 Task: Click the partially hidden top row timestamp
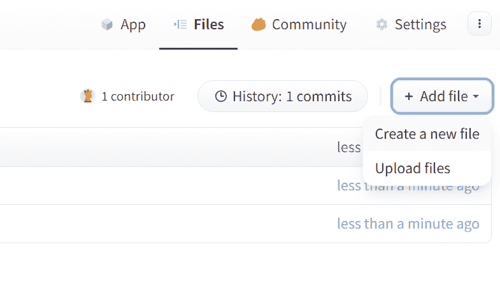tap(348, 147)
